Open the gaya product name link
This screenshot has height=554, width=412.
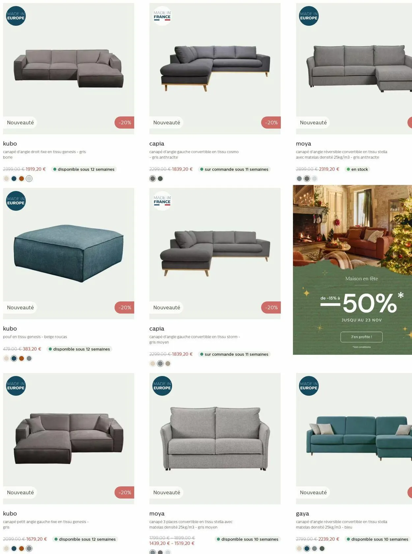click(303, 514)
